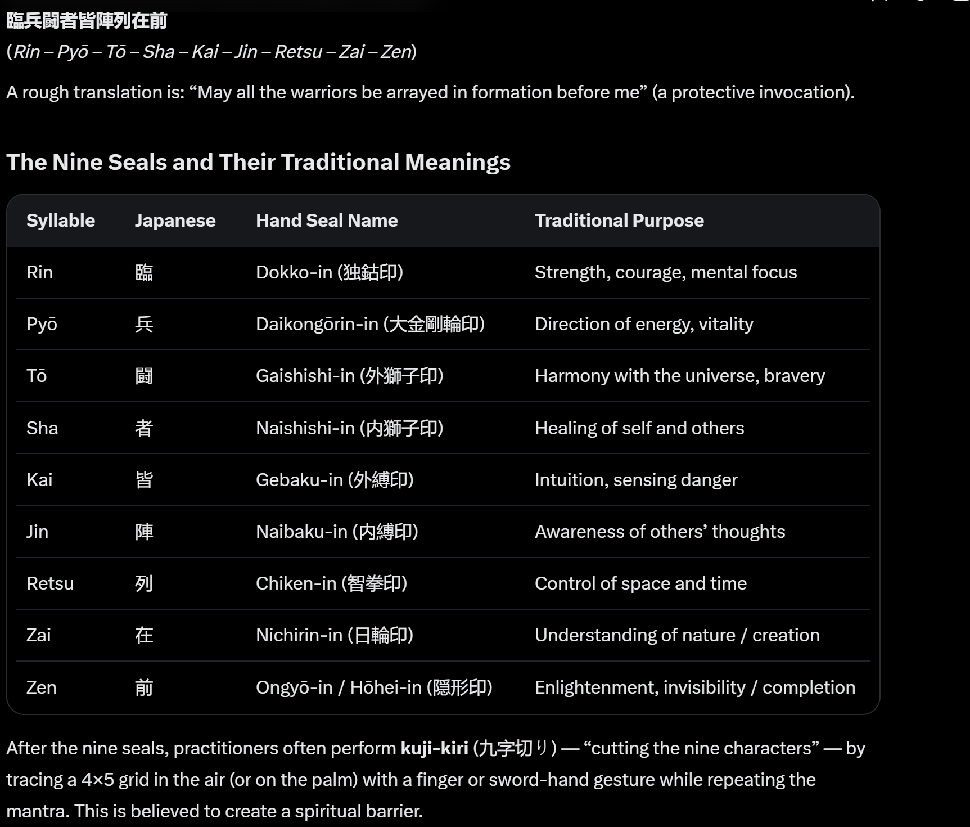Image resolution: width=970 pixels, height=827 pixels.
Task: Click the Naibaku-in cell in Jin row
Action: (337, 532)
